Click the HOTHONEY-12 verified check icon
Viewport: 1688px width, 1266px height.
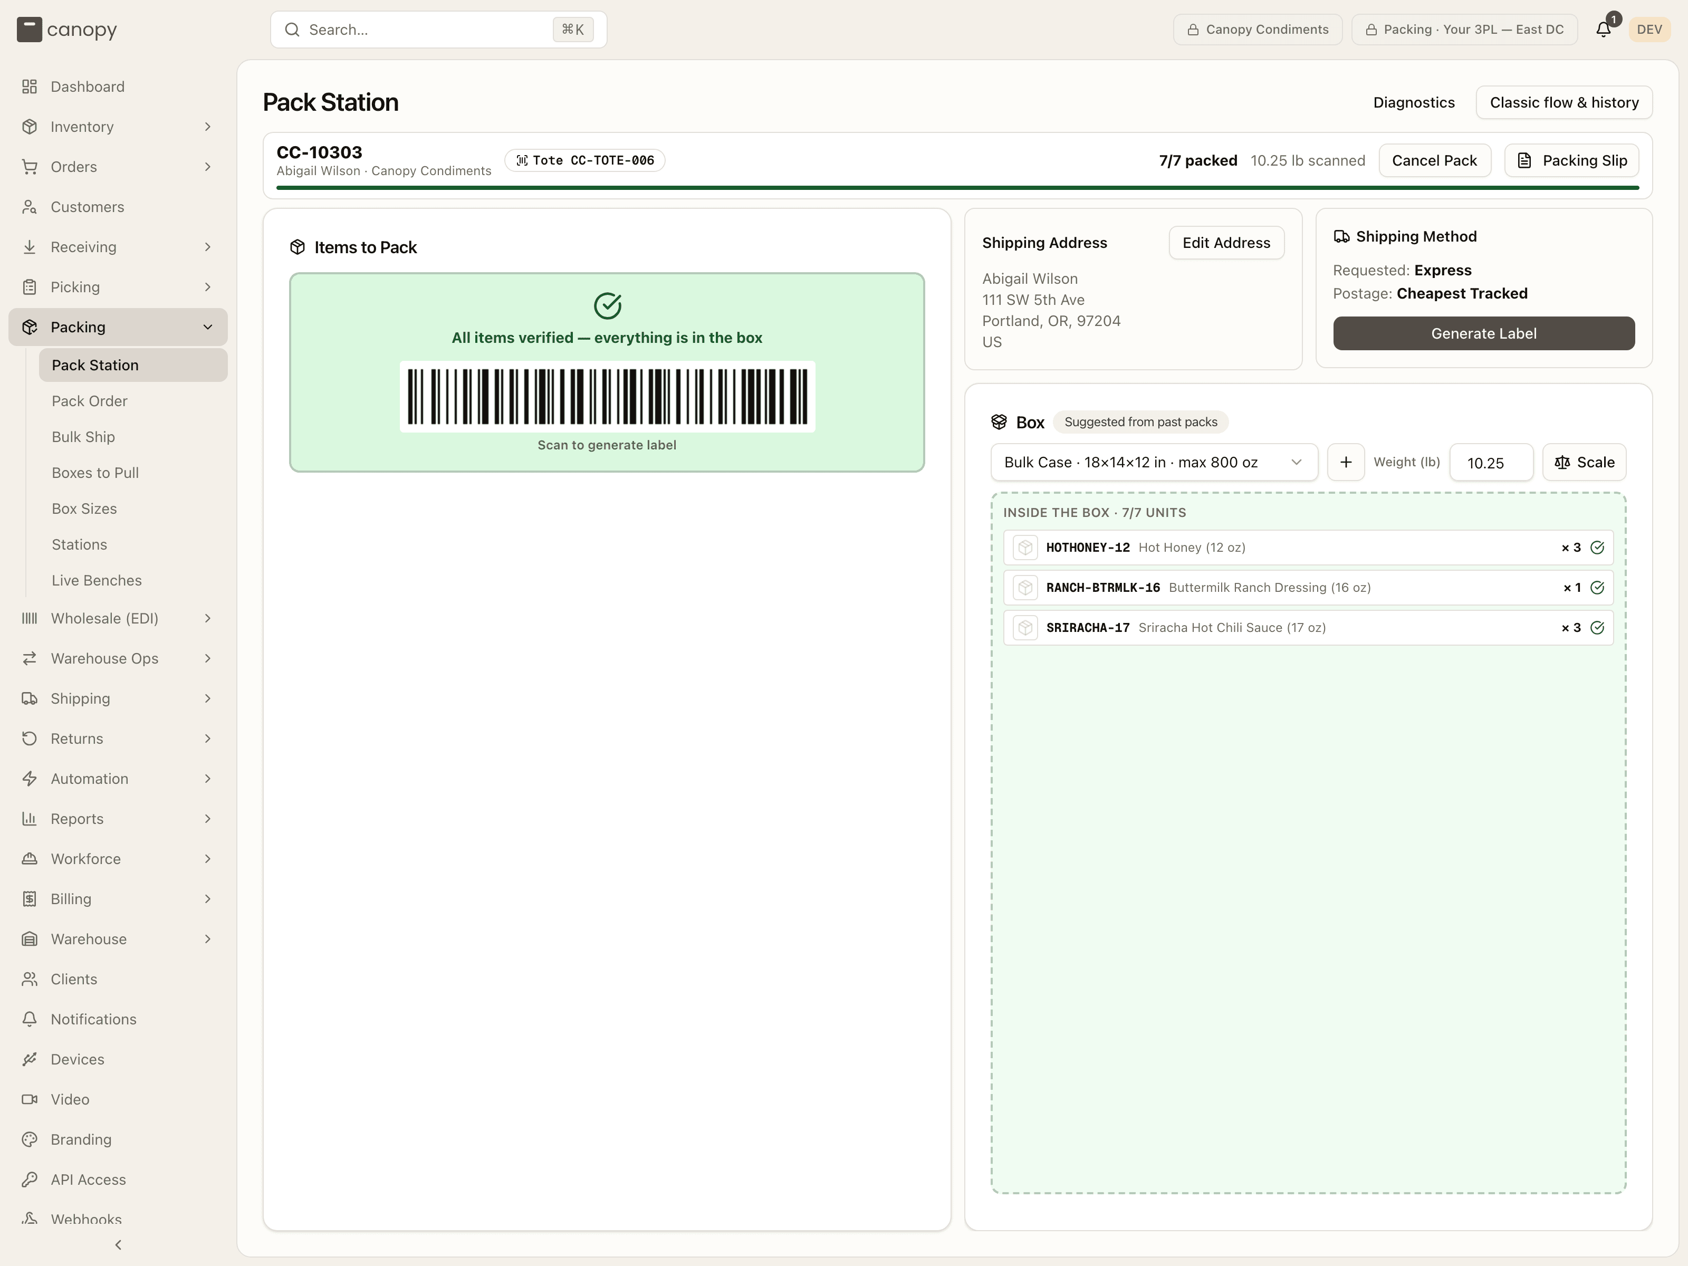[x=1597, y=548]
